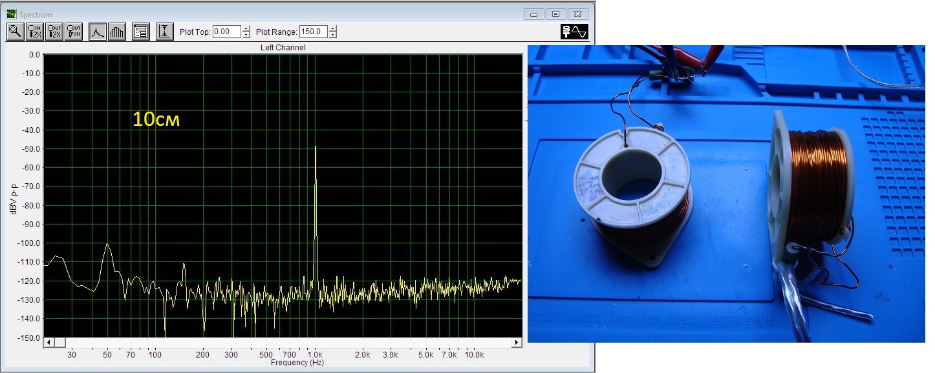Click the Left Channel plot title
Viewport: 935px width, 373px height.
click(283, 48)
